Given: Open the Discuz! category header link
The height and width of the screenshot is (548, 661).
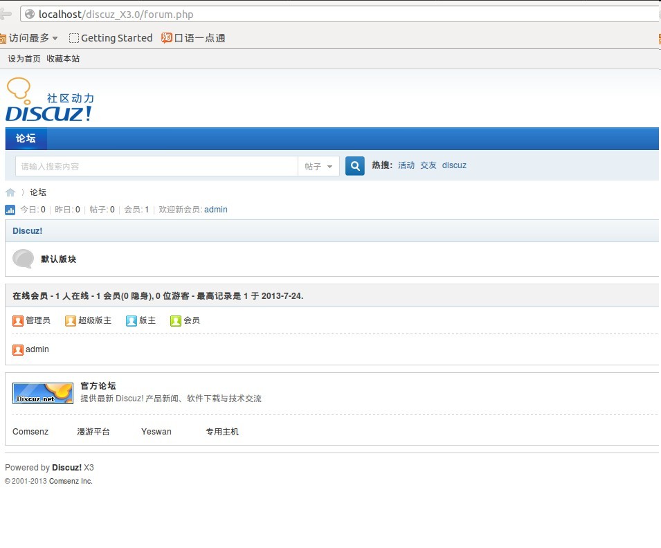Looking at the screenshot, I should click(x=28, y=231).
